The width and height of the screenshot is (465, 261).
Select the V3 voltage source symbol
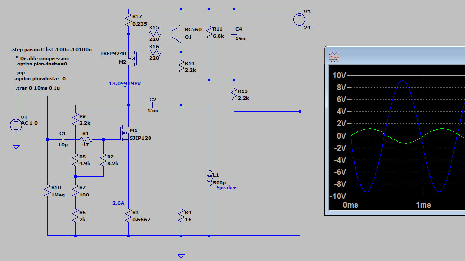pos(299,20)
